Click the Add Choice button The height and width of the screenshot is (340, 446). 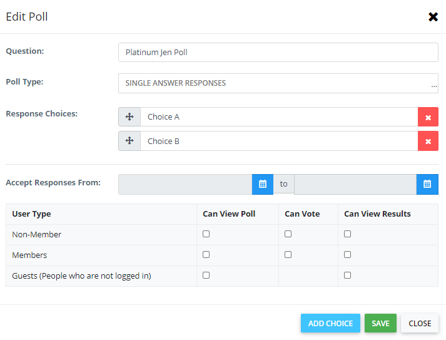tap(330, 323)
